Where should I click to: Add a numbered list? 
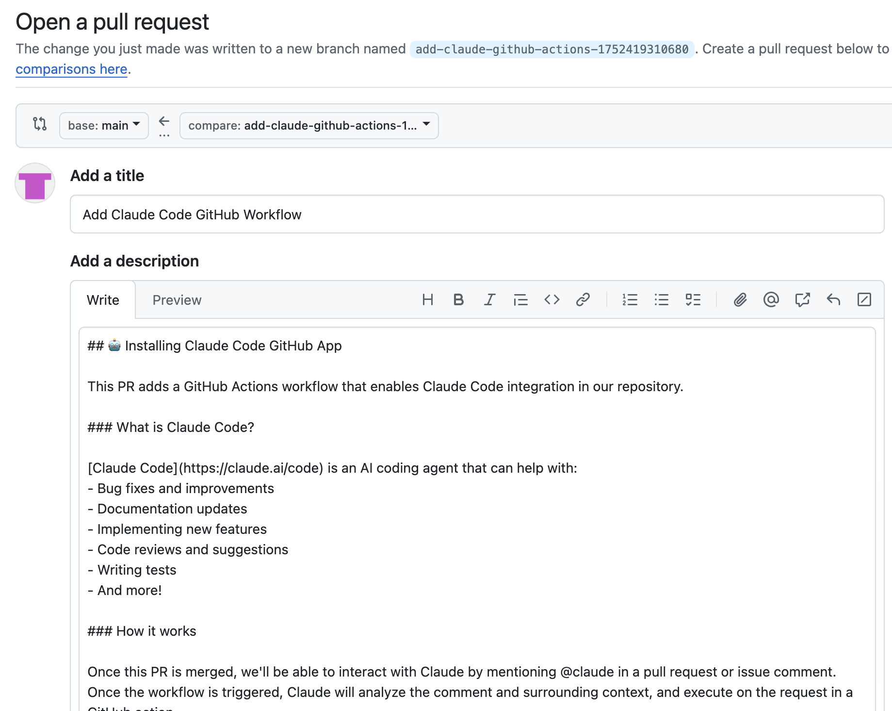(x=630, y=299)
